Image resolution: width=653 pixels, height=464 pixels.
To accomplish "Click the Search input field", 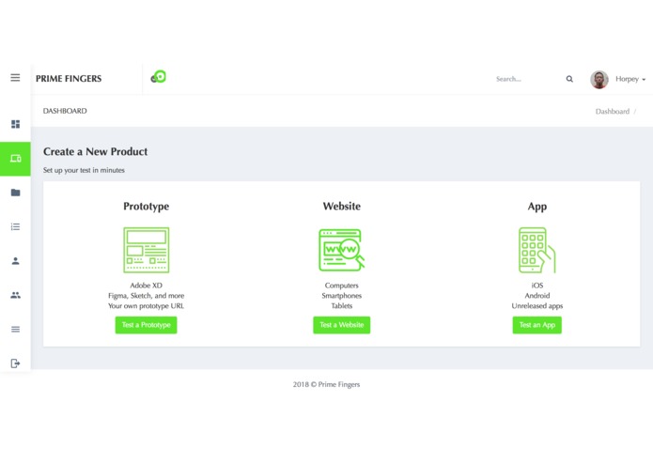I will click(527, 79).
